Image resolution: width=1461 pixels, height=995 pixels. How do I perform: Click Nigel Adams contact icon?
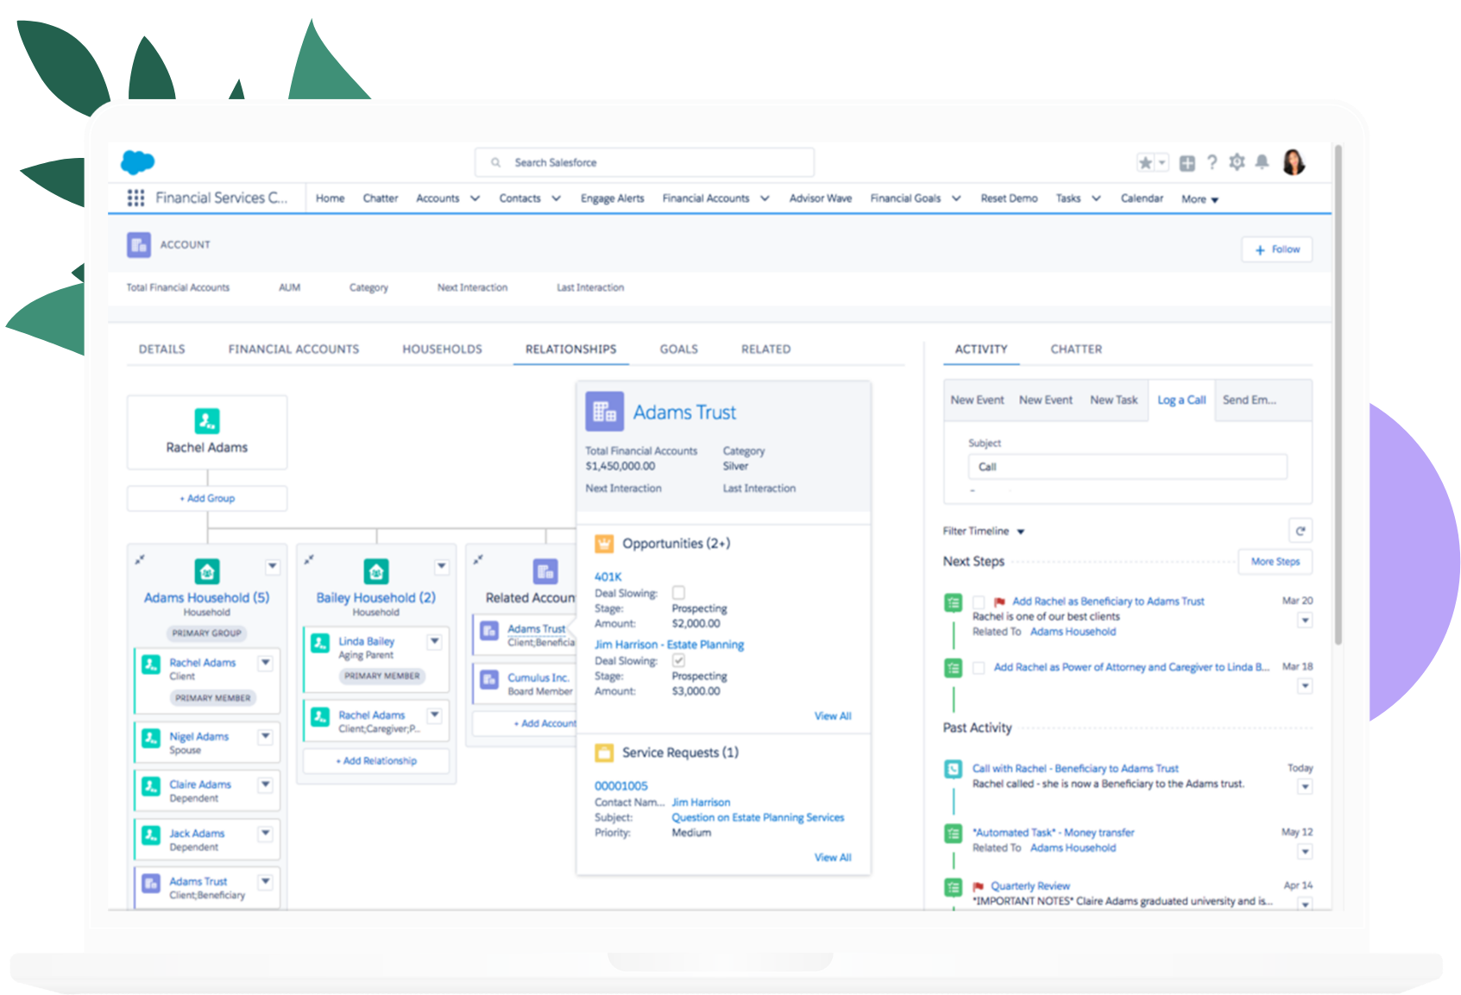click(151, 738)
